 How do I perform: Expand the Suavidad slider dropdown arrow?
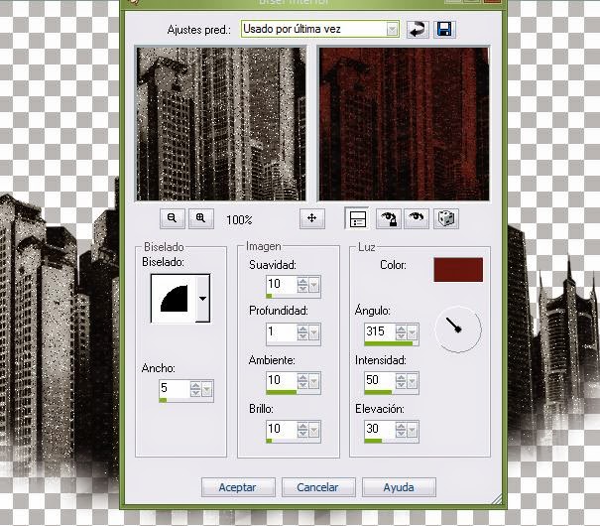313,286
